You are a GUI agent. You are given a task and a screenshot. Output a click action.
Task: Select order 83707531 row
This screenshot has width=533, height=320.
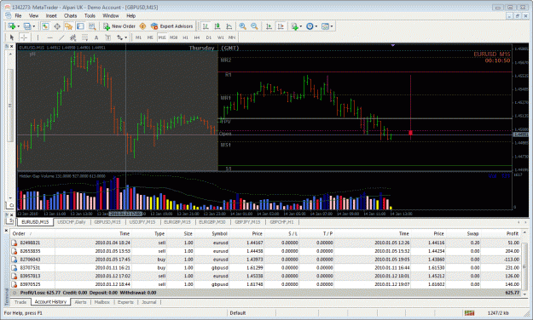coord(266,268)
